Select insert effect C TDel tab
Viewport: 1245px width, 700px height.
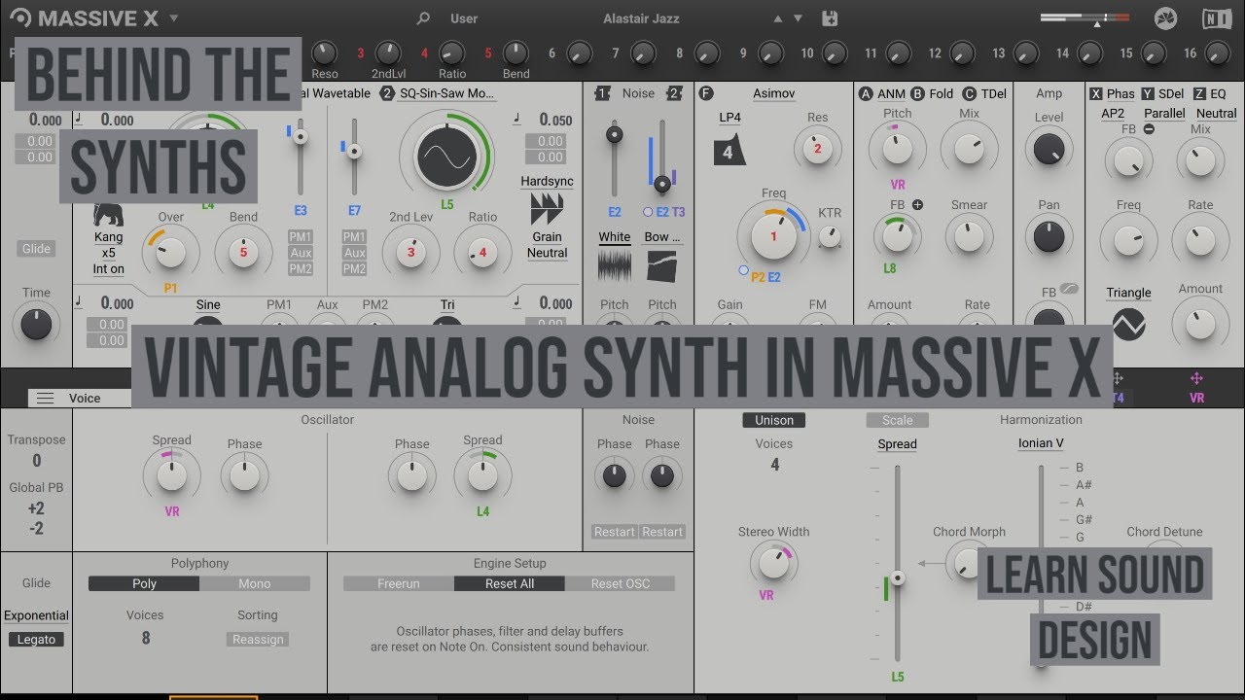coord(984,93)
